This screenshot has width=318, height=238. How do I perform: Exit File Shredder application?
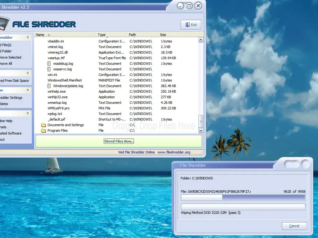point(191,25)
